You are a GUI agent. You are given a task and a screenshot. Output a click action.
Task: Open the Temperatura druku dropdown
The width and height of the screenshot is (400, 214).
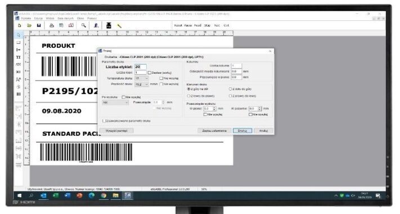pyautogui.click(x=141, y=78)
